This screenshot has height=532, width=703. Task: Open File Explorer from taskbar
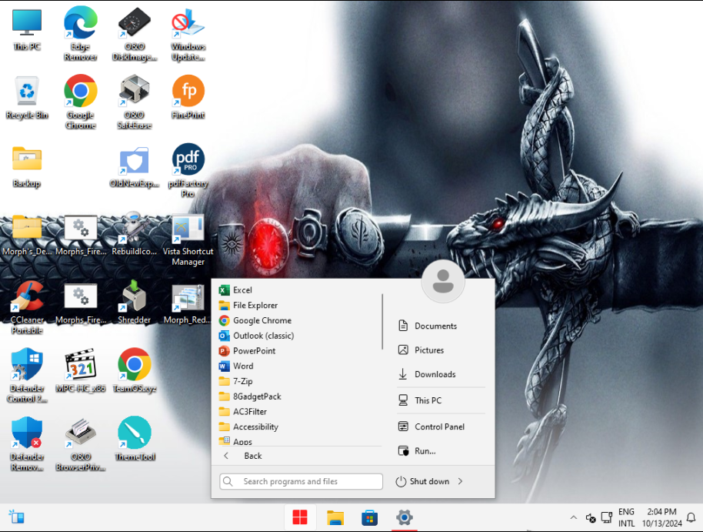[x=335, y=517]
